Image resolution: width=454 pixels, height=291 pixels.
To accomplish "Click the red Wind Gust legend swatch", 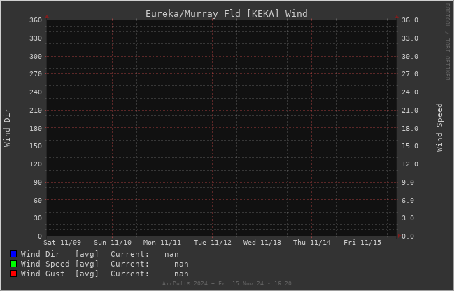I will 13,274.
